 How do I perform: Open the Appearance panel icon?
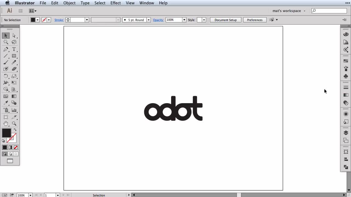pyautogui.click(x=346, y=114)
